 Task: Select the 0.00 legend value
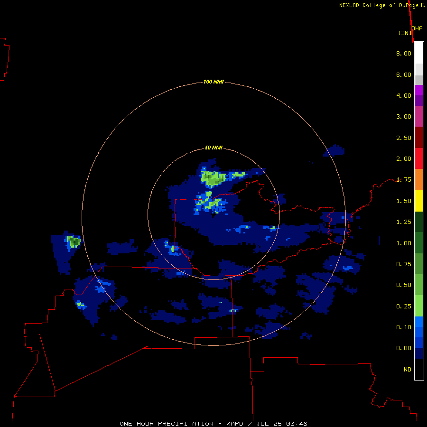tap(404, 348)
